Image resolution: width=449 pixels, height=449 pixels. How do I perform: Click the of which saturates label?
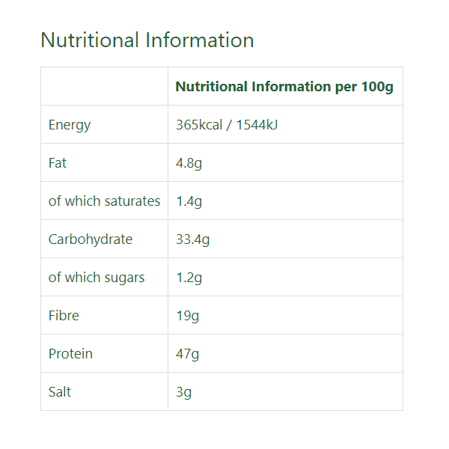104,201
